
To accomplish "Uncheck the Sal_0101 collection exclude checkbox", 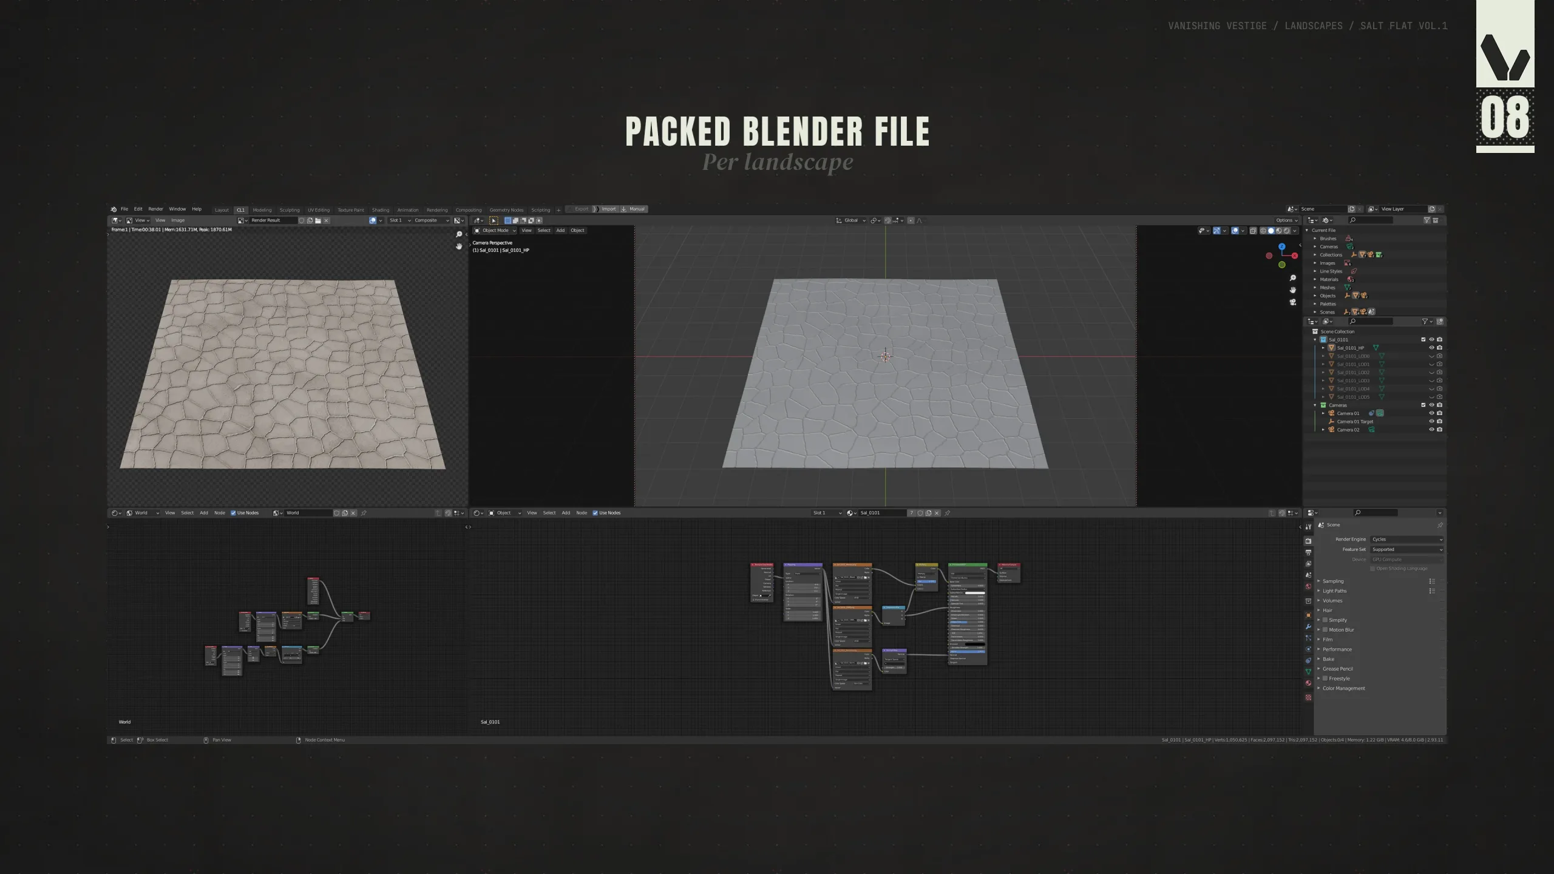I will click(x=1423, y=340).
